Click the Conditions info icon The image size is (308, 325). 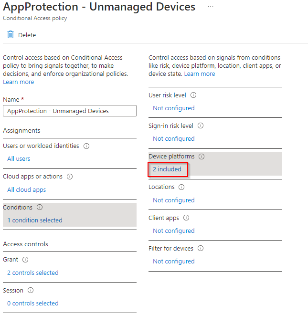click(40, 208)
